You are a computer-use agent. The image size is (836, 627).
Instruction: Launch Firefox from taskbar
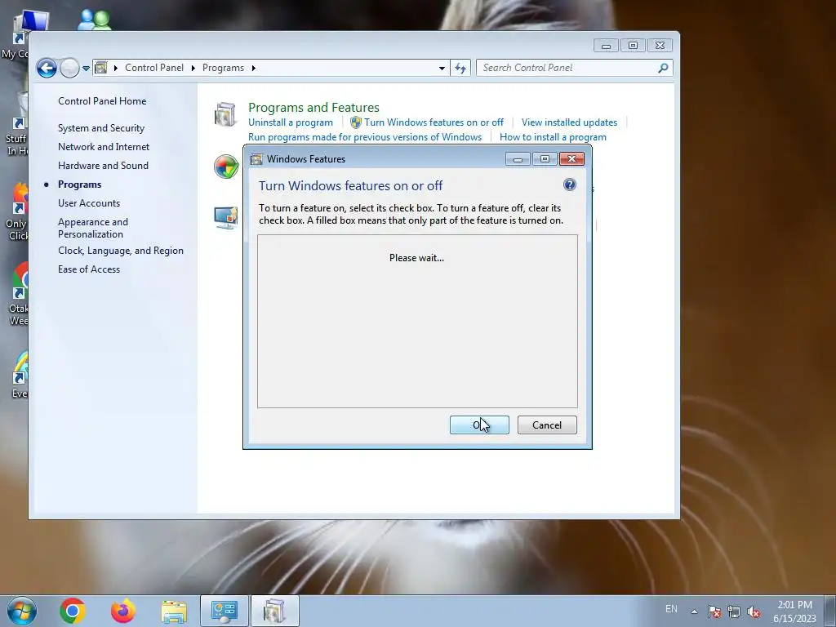[x=123, y=611]
